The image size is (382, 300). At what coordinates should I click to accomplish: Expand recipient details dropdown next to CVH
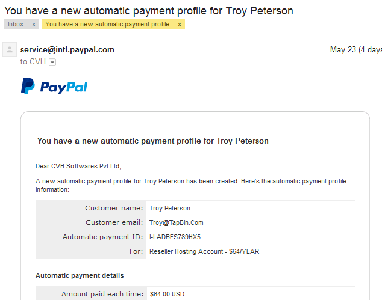click(52, 63)
